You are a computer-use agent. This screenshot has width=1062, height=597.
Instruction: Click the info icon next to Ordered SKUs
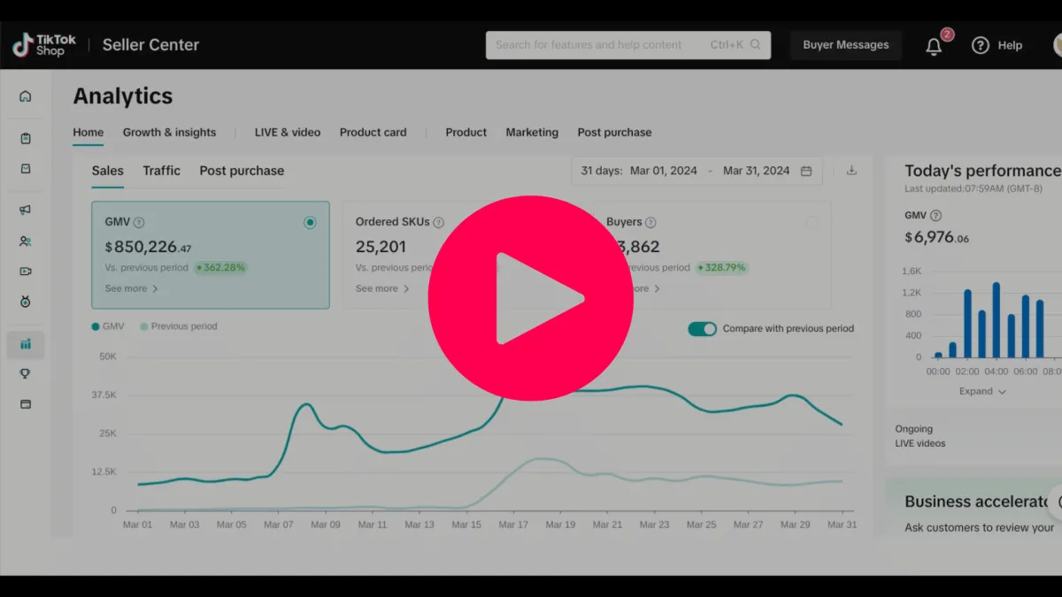tap(439, 223)
